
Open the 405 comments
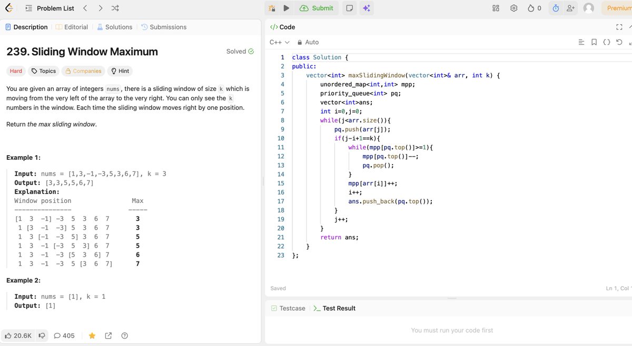tap(64, 335)
